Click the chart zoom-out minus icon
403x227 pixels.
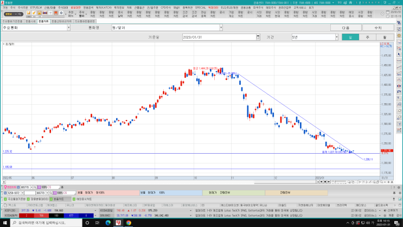tap(385, 182)
